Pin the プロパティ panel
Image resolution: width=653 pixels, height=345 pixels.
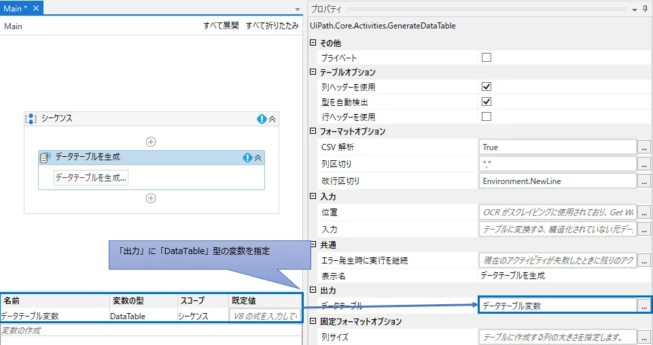coord(645,9)
